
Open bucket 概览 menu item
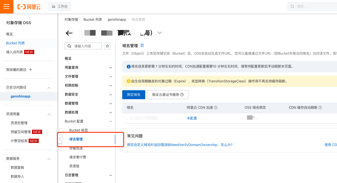(68, 58)
